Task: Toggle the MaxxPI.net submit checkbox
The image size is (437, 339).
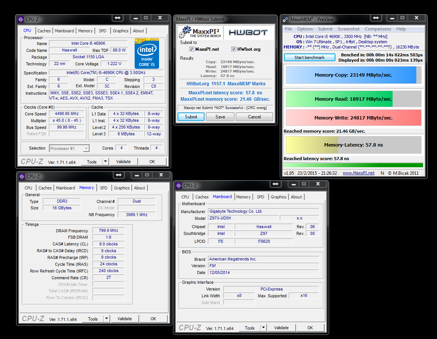Action: pos(191,49)
